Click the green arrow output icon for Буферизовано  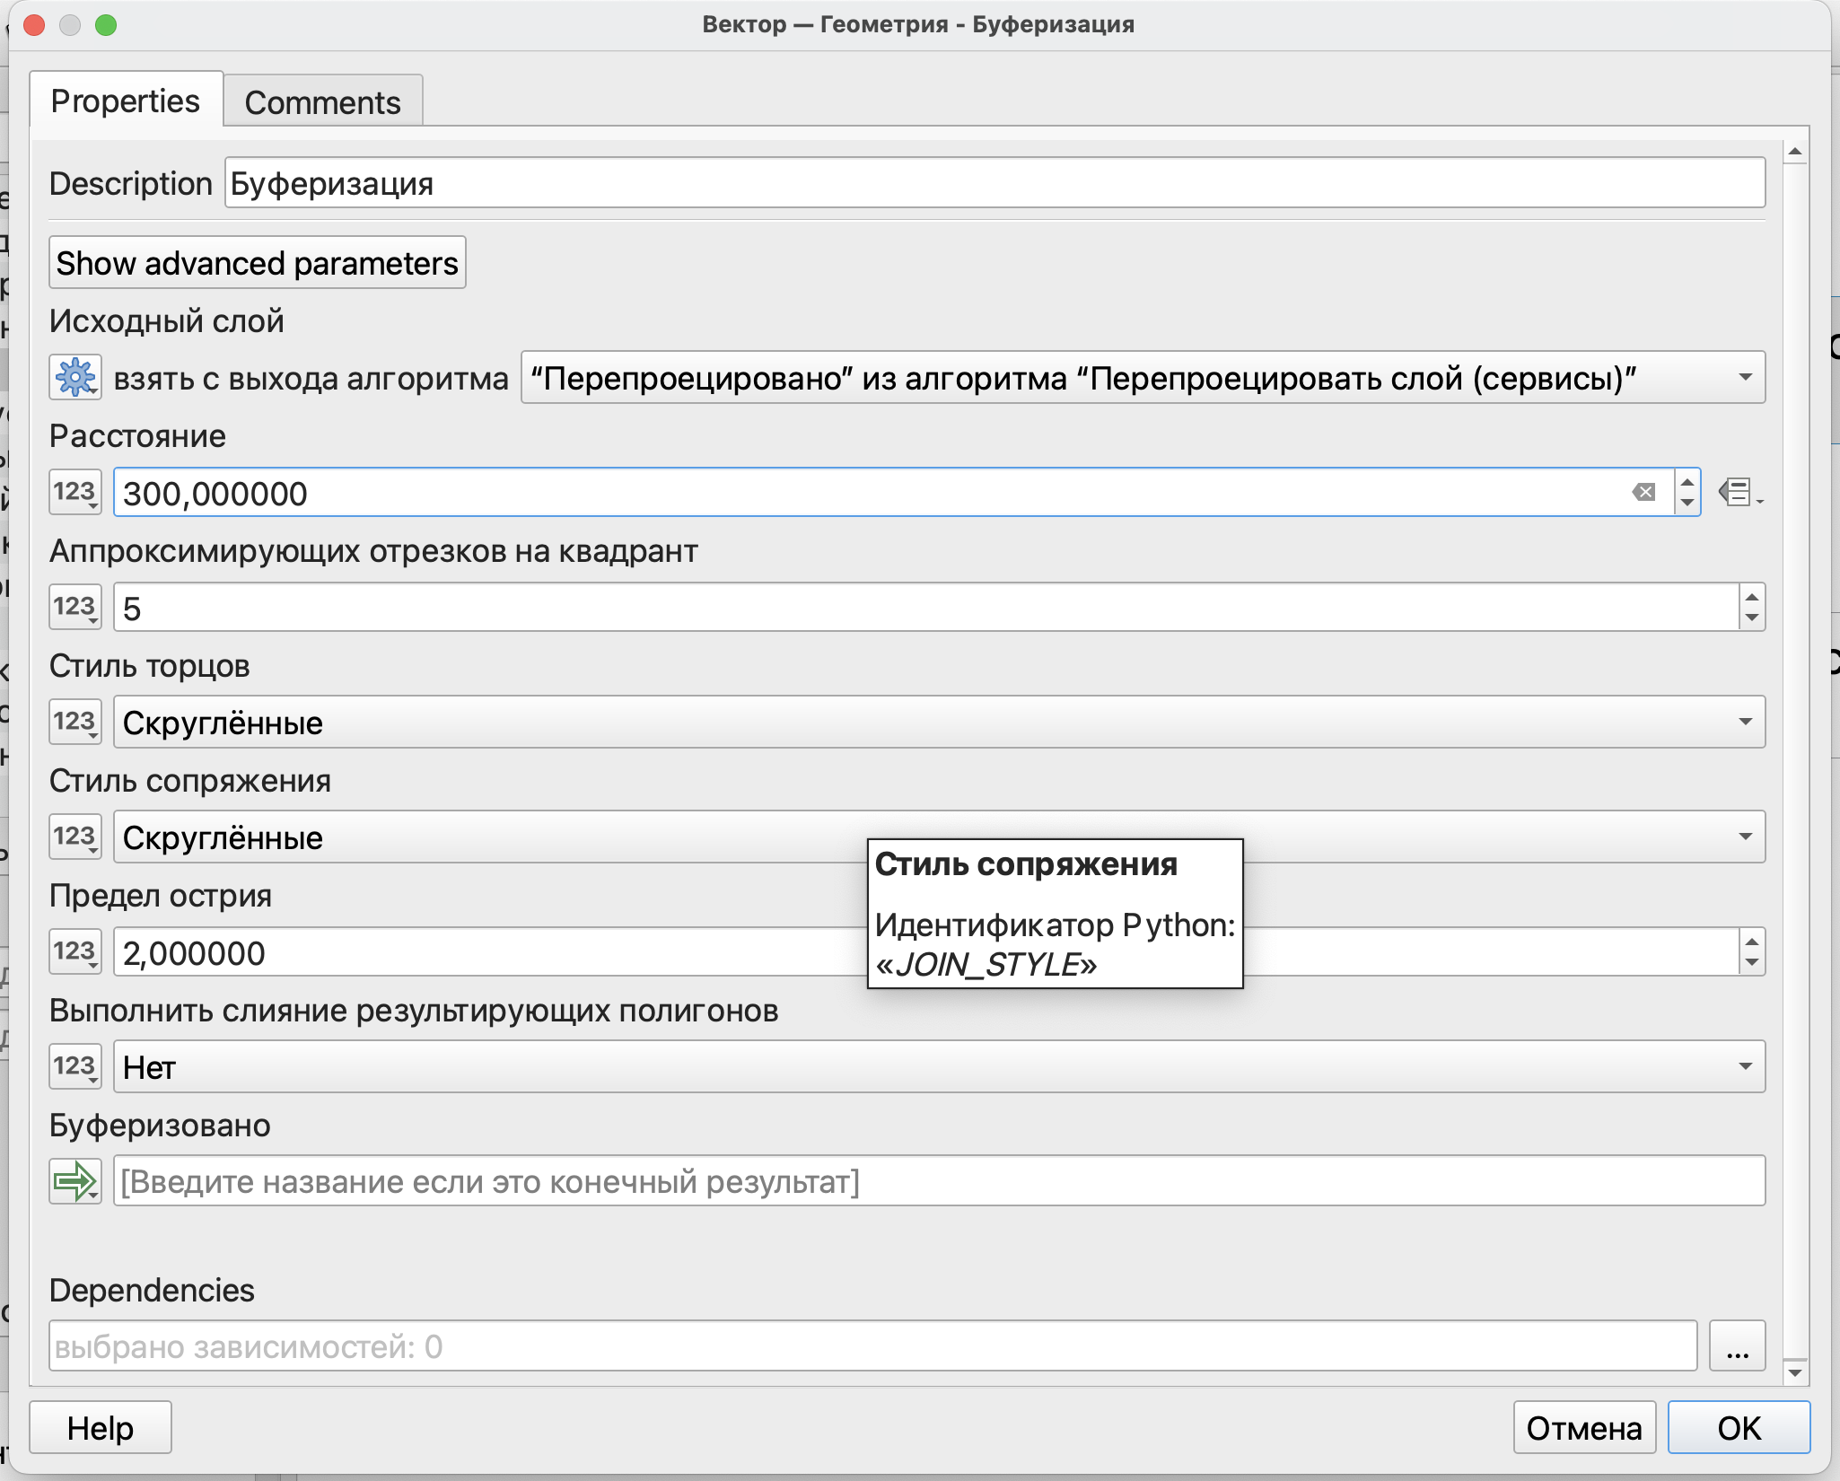(75, 1181)
